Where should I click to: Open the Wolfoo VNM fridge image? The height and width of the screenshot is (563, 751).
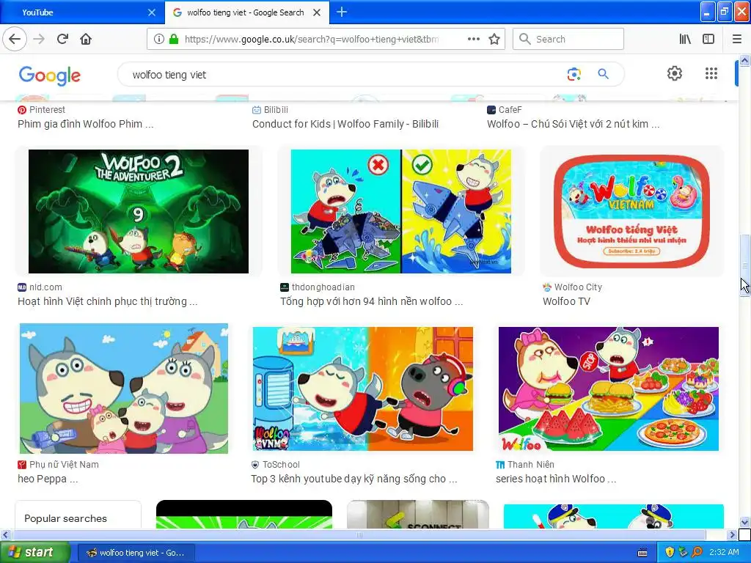362,389
